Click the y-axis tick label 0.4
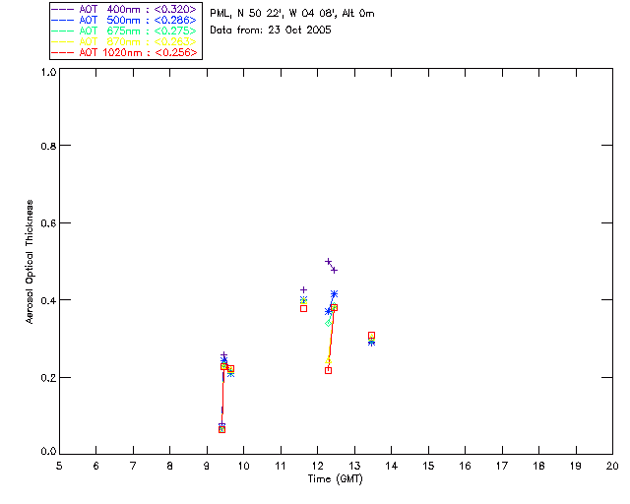Image resolution: width=630 pixels, height=504 pixels. 48,300
